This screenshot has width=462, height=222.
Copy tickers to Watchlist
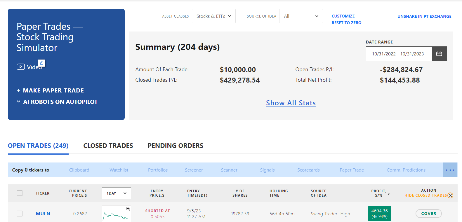119,170
